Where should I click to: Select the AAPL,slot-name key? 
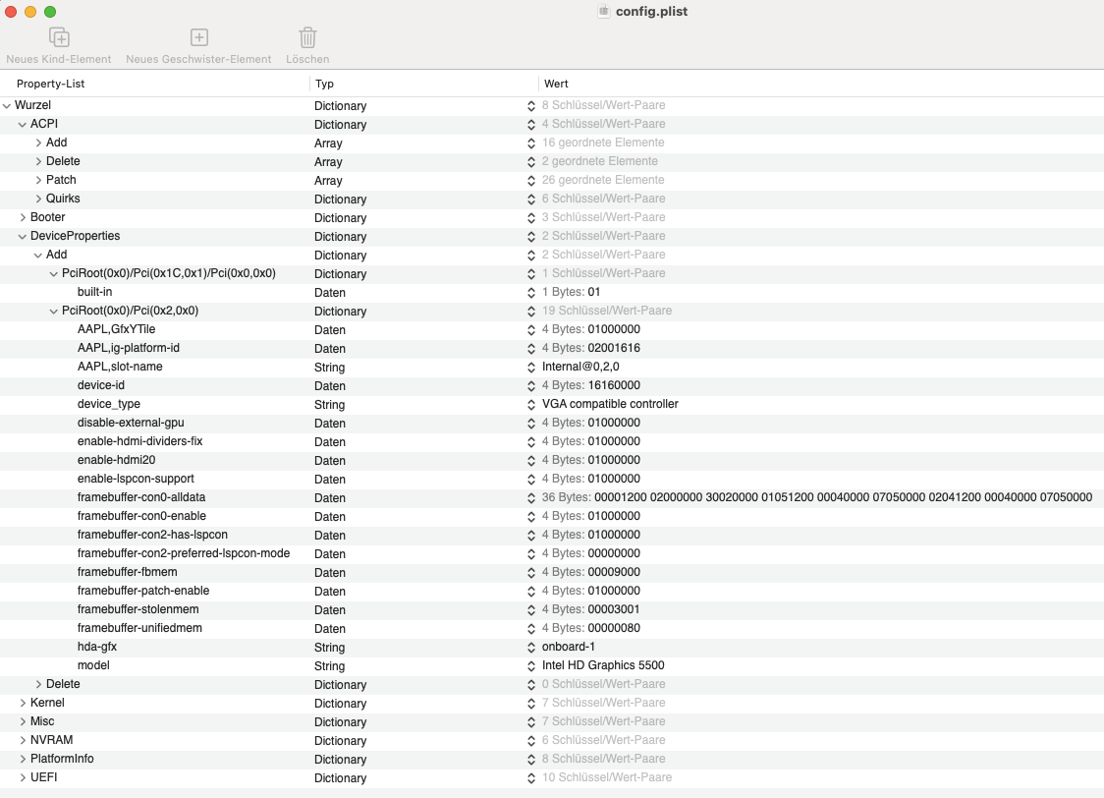tap(120, 367)
